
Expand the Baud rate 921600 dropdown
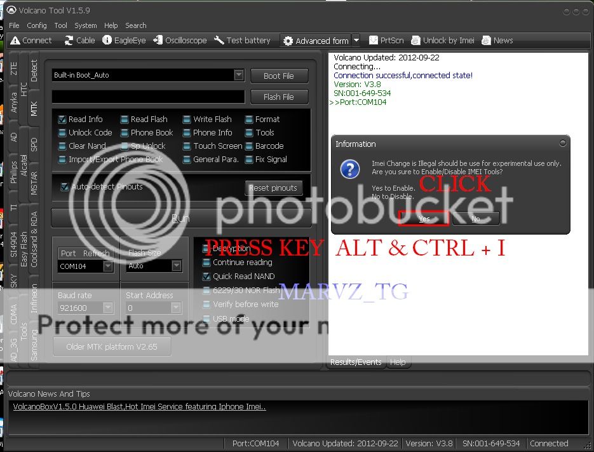point(108,308)
